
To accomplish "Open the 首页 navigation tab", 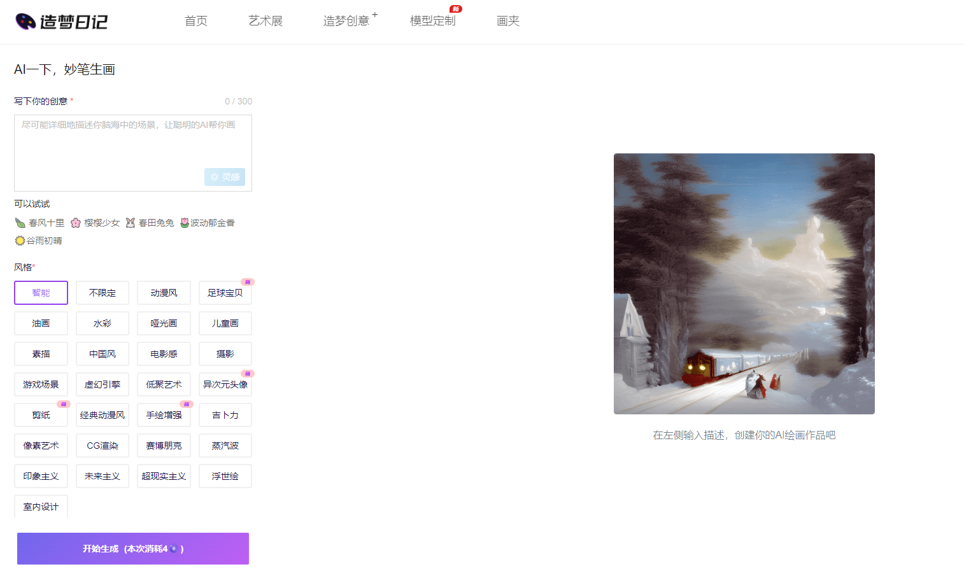I will coord(196,21).
